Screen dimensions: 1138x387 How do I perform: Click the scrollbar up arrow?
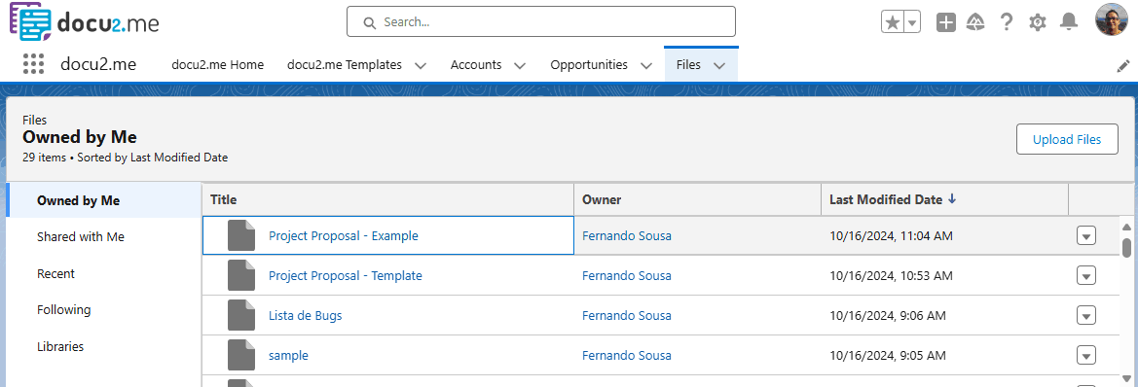(x=1126, y=227)
